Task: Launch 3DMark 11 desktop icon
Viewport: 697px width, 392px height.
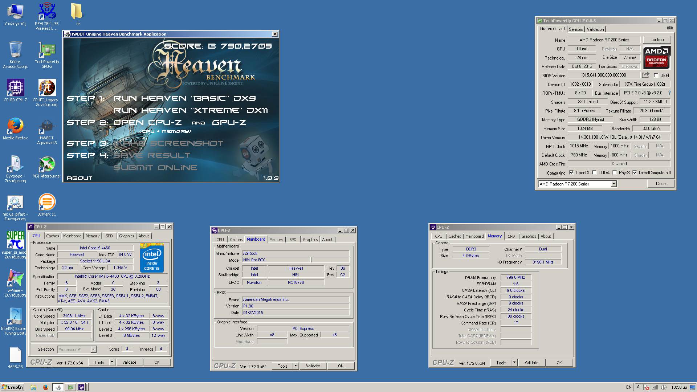Action: pos(46,205)
